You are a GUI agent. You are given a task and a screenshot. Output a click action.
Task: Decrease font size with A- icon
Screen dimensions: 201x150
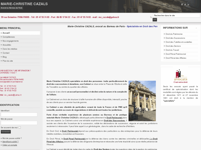coord(188,5)
